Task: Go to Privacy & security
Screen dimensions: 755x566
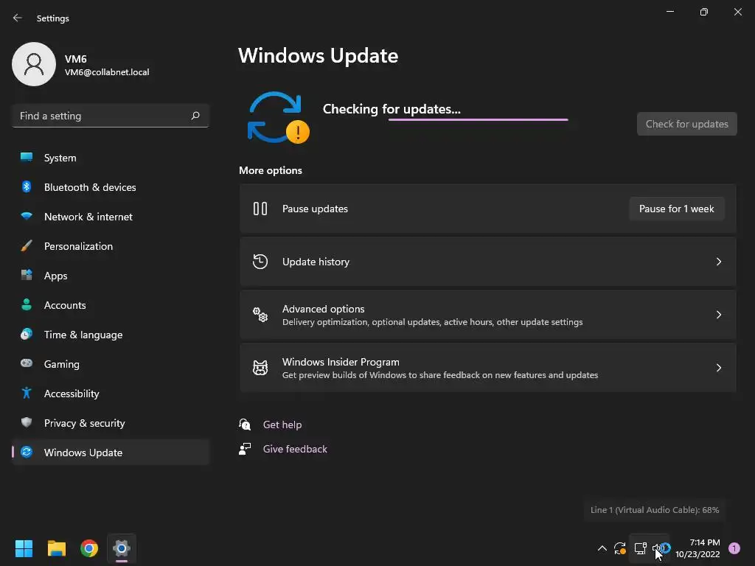Action: (x=111, y=423)
